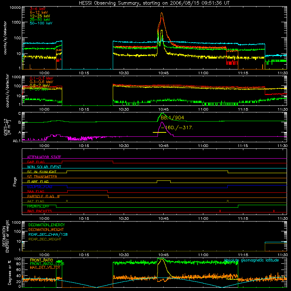This screenshot has width=291, height=291.
Task: Click the GOES green curve peak near C level
Action: click(x=162, y=113)
